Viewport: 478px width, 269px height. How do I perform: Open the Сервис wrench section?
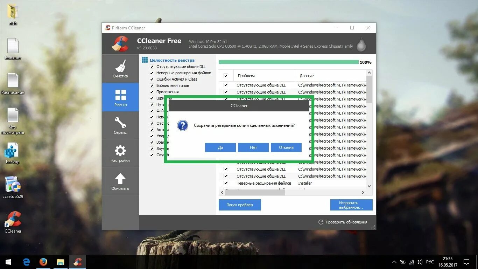120,125
